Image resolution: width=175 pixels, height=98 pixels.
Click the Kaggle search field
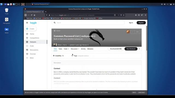pyautogui.click(x=88, y=23)
